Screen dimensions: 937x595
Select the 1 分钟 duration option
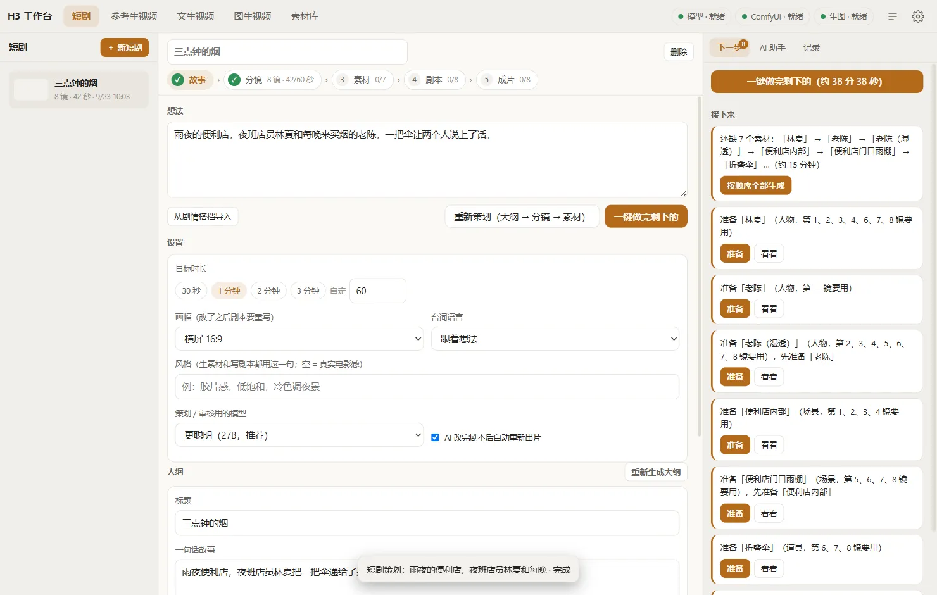click(x=229, y=291)
